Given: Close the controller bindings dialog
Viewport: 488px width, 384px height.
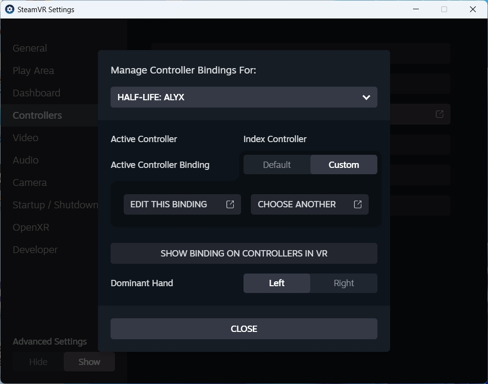Looking at the screenshot, I should [244, 329].
